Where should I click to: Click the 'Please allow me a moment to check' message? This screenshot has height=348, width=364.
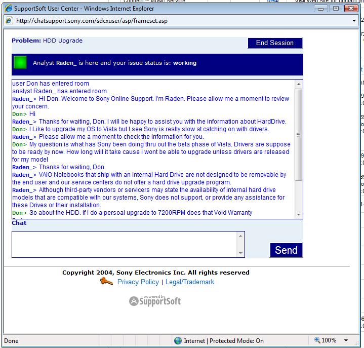pos(108,137)
